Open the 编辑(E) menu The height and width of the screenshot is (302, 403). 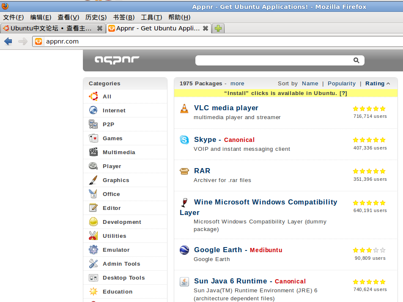pyautogui.click(x=41, y=17)
